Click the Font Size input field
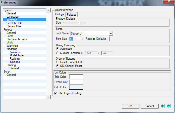 [x=75, y=39]
